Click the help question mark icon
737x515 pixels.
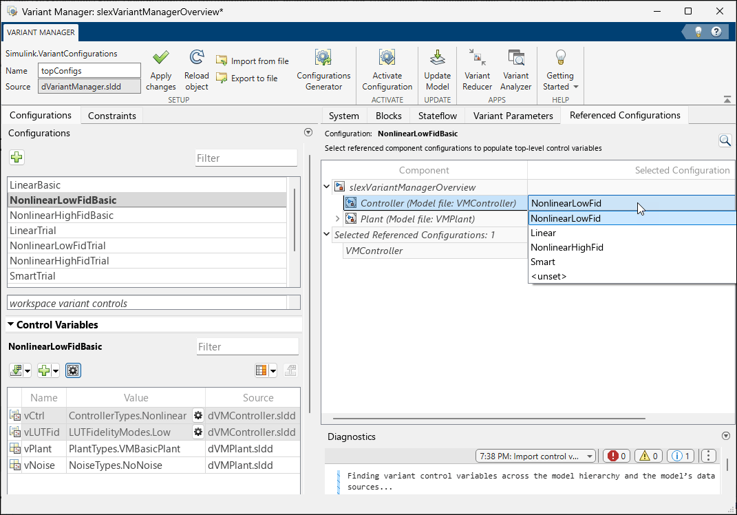pyautogui.click(x=716, y=32)
